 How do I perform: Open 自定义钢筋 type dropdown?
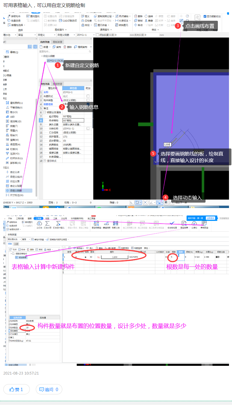66,35
